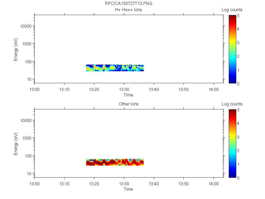
Task: Choose color bar value 2 on Other Ions plot
Action: 238,151
